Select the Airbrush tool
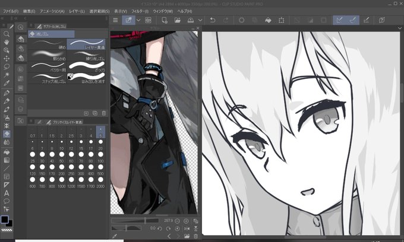 point(7,117)
